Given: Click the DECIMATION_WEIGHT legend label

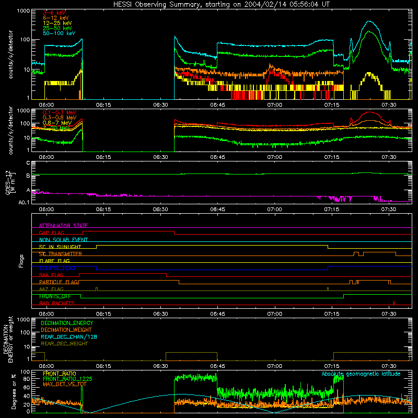Looking at the screenshot, I should (x=66, y=330).
